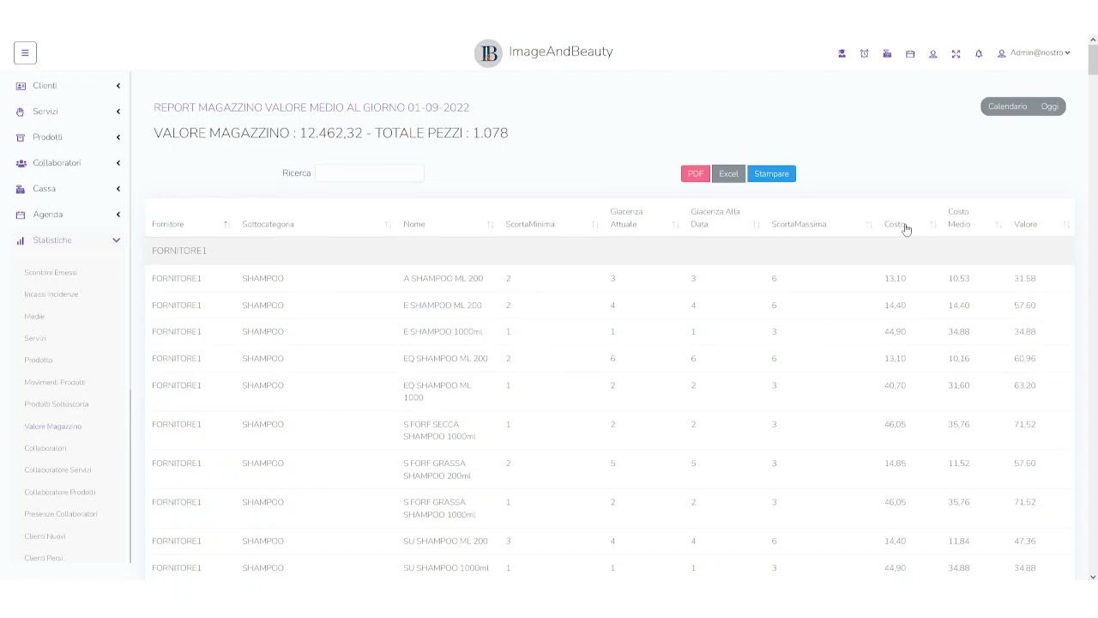Click the graduate user icon in header
The height and width of the screenshot is (618, 1098).
pyautogui.click(x=842, y=53)
